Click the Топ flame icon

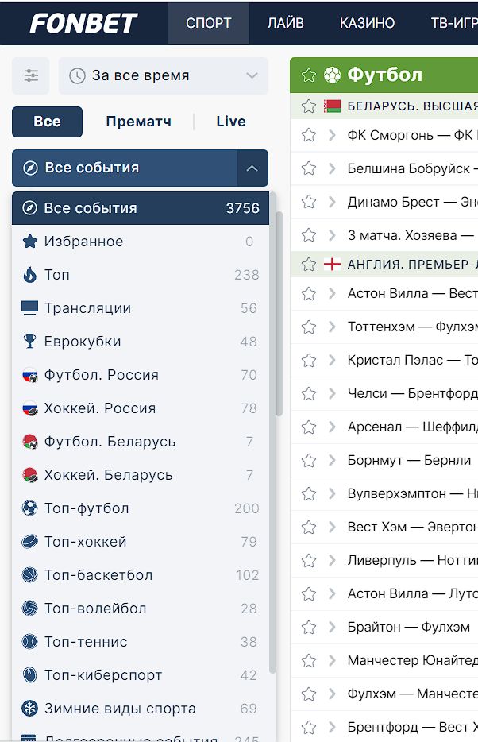click(x=30, y=274)
